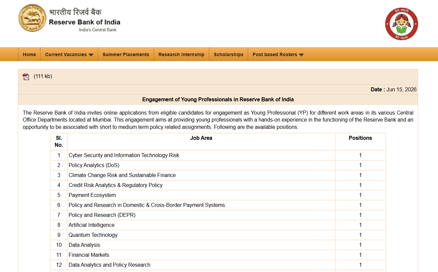Image resolution: width=438 pixels, height=272 pixels.
Task: Expand the Current Vacancies dropdown arrow
Action: (91, 55)
